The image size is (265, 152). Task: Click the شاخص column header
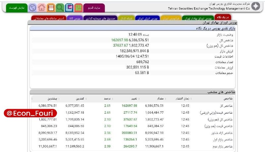[228, 98]
